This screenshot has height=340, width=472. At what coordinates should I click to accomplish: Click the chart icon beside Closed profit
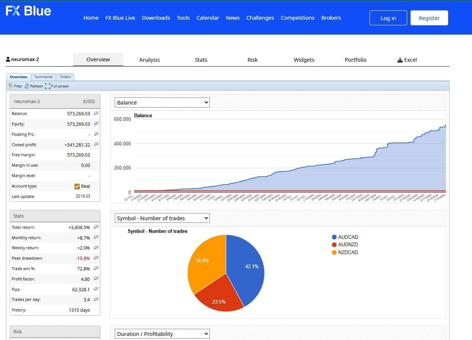coord(96,144)
